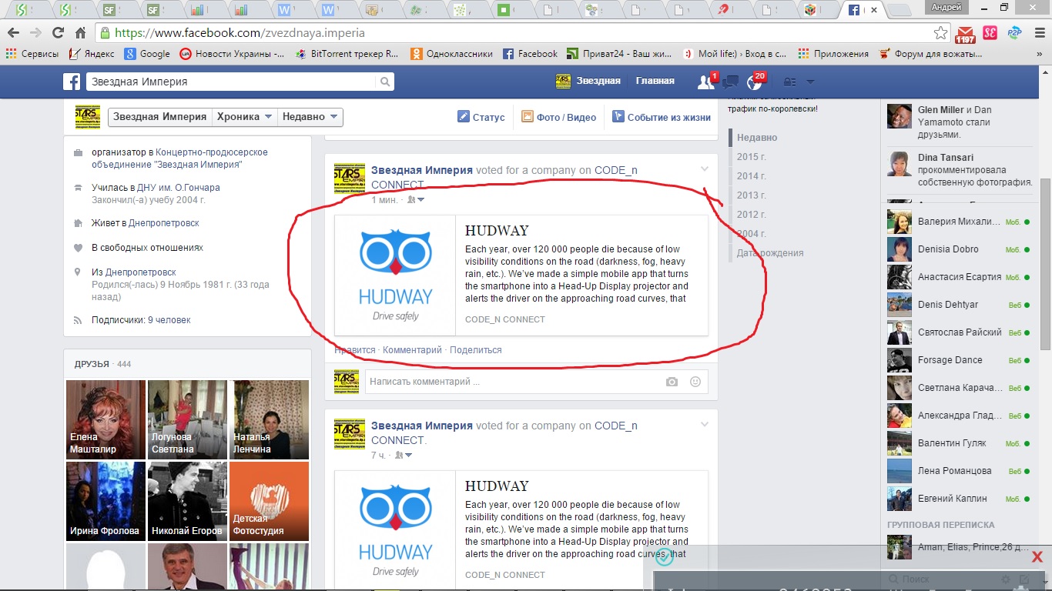Open Google bookmark in bookmarks bar
The height and width of the screenshot is (591, 1052).
click(147, 54)
